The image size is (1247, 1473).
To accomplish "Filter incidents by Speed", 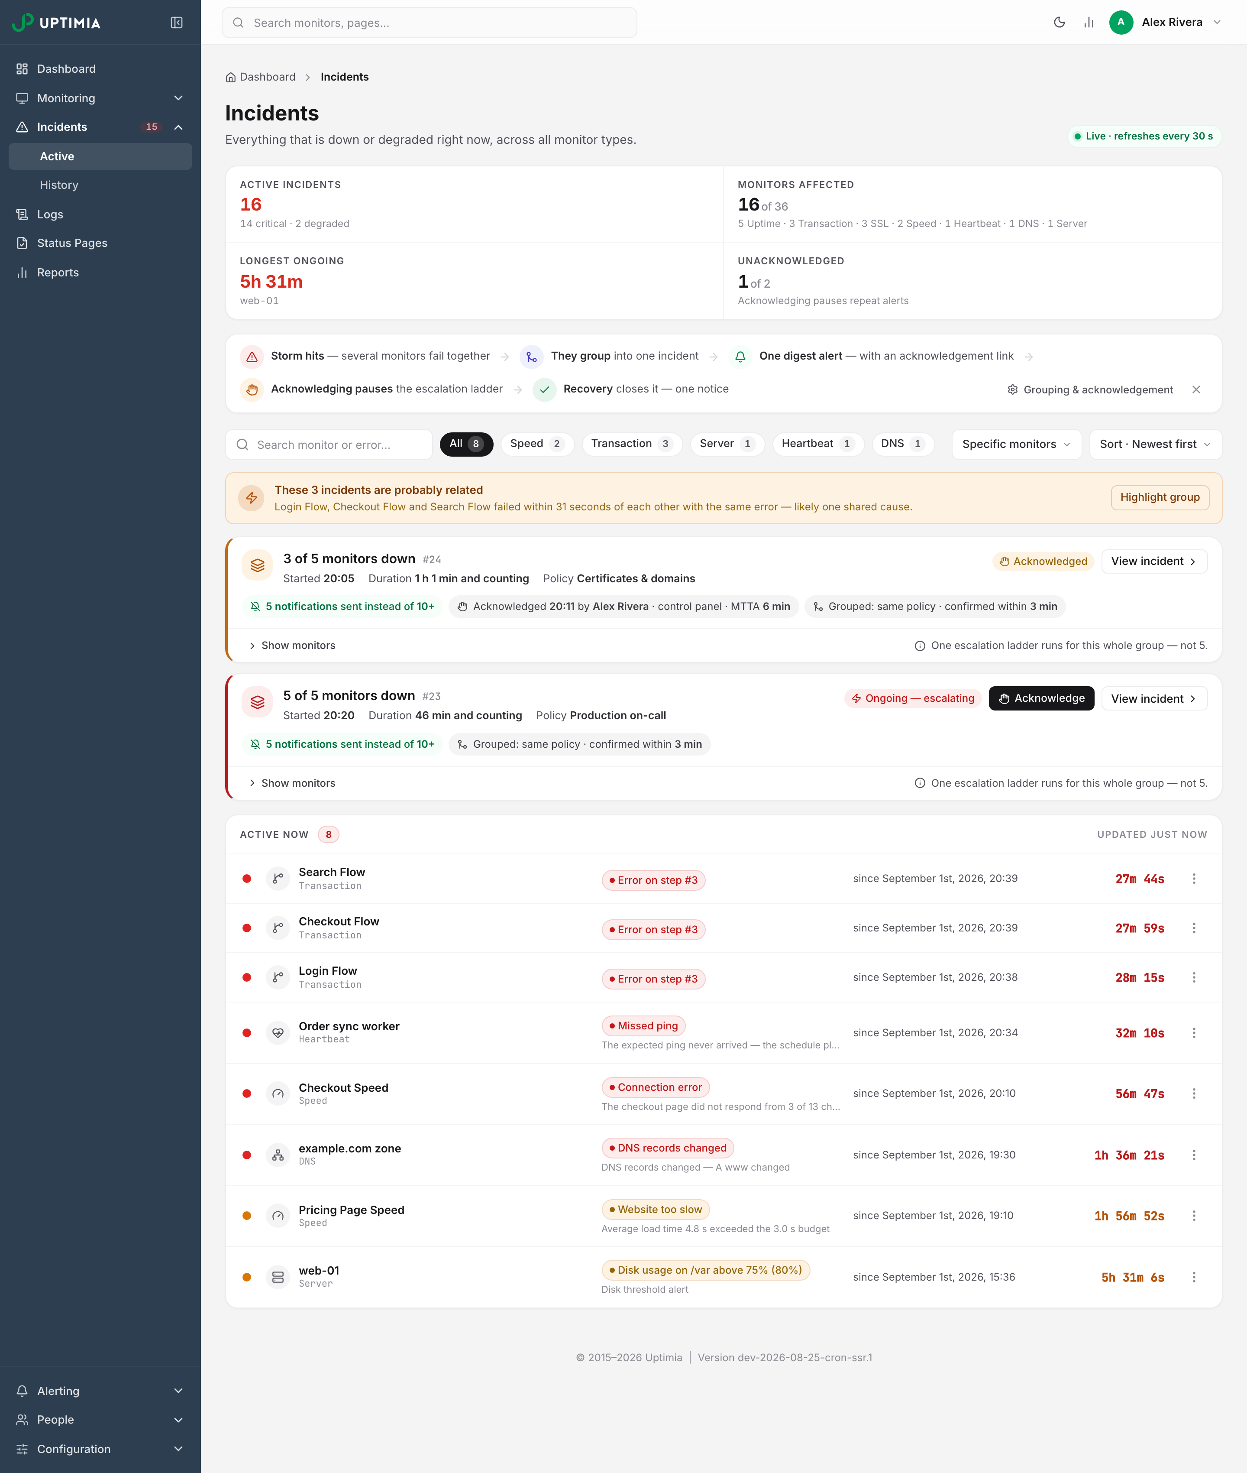I will coord(537,444).
